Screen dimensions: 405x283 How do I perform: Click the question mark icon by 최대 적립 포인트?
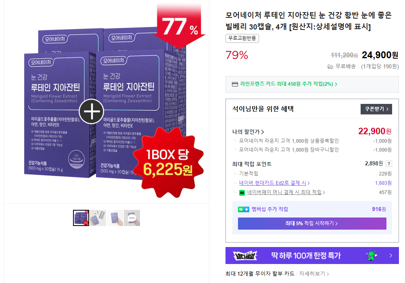pos(389,164)
